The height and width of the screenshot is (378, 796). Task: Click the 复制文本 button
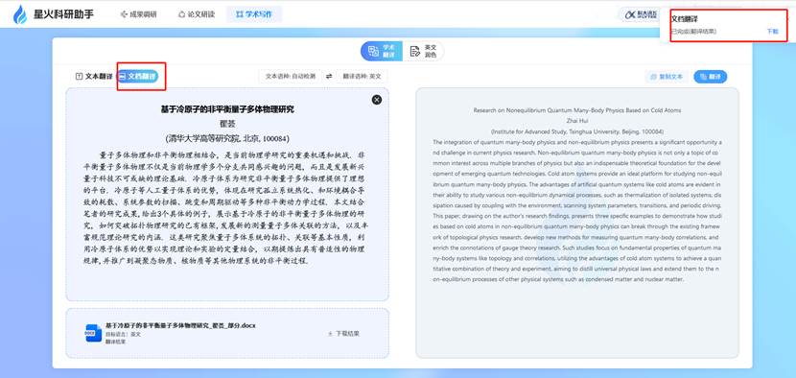click(667, 77)
